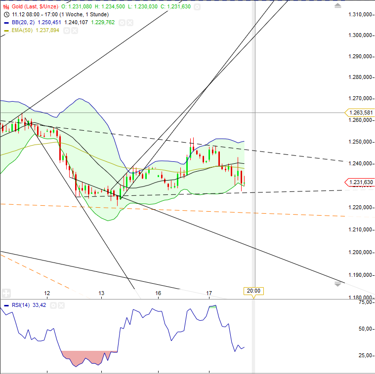Click the EMA value 1.237,894

tap(47, 30)
